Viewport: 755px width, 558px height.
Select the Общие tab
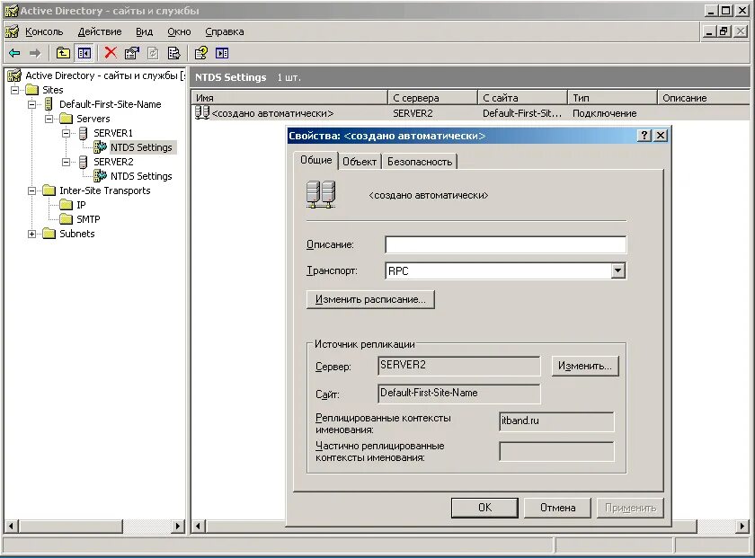[315, 160]
